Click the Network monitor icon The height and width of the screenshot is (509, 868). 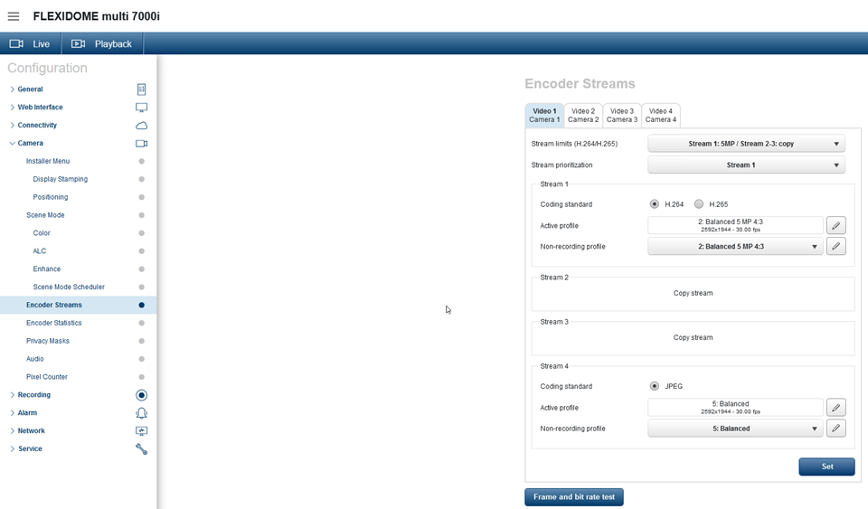click(142, 431)
